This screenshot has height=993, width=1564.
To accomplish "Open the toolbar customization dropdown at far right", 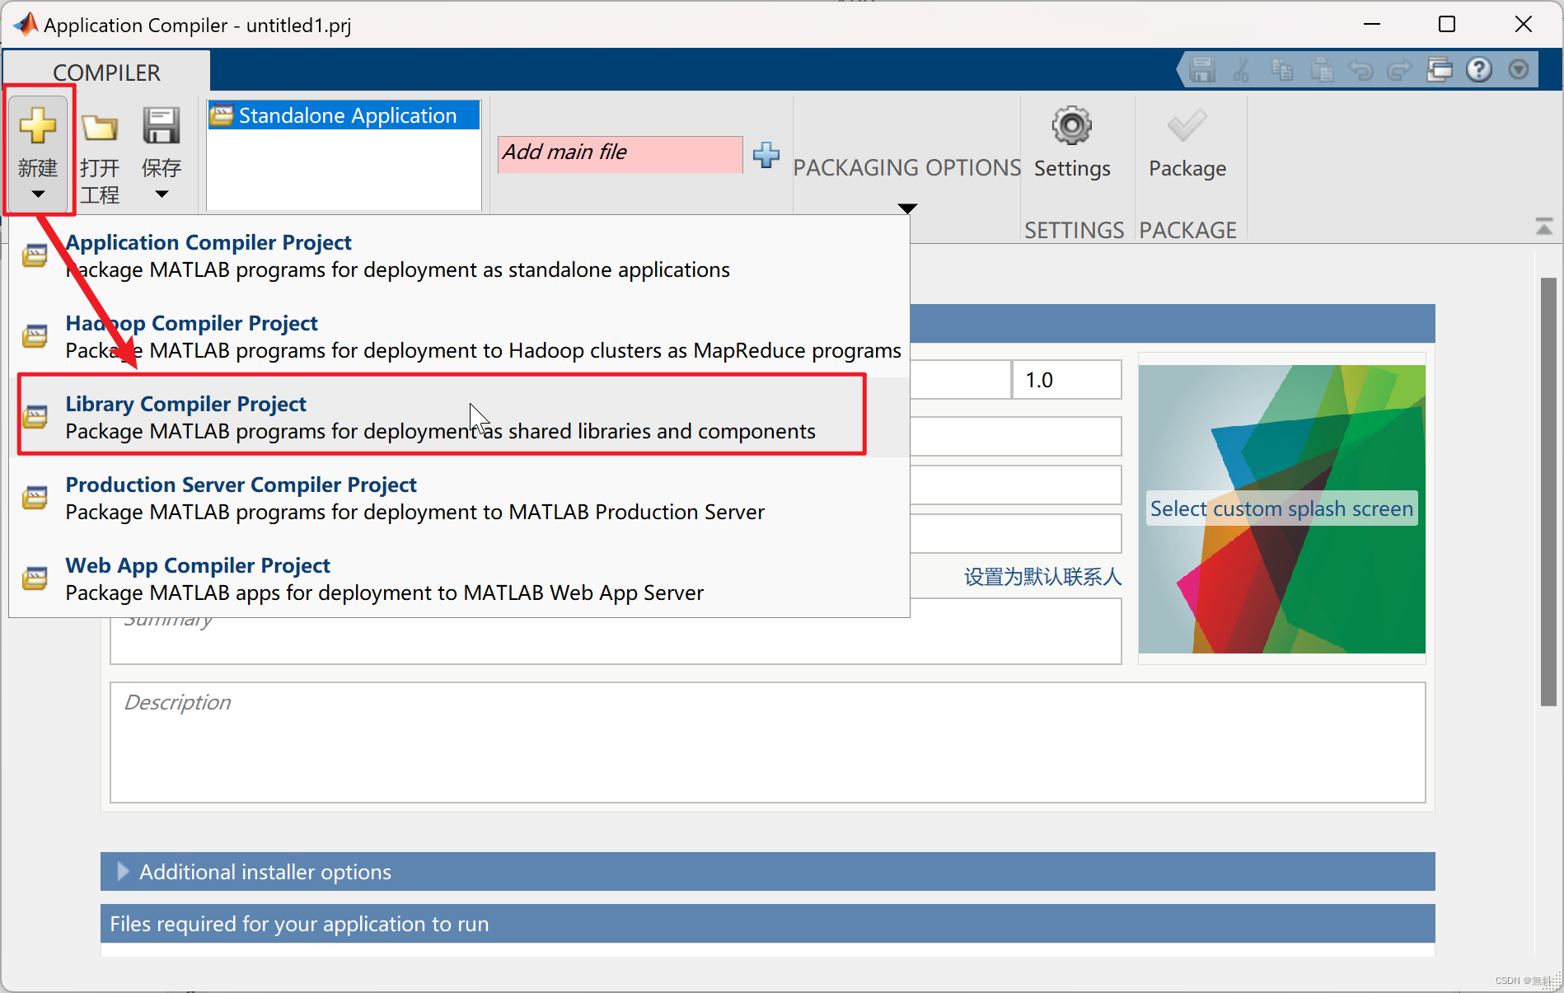I will 1518,69.
